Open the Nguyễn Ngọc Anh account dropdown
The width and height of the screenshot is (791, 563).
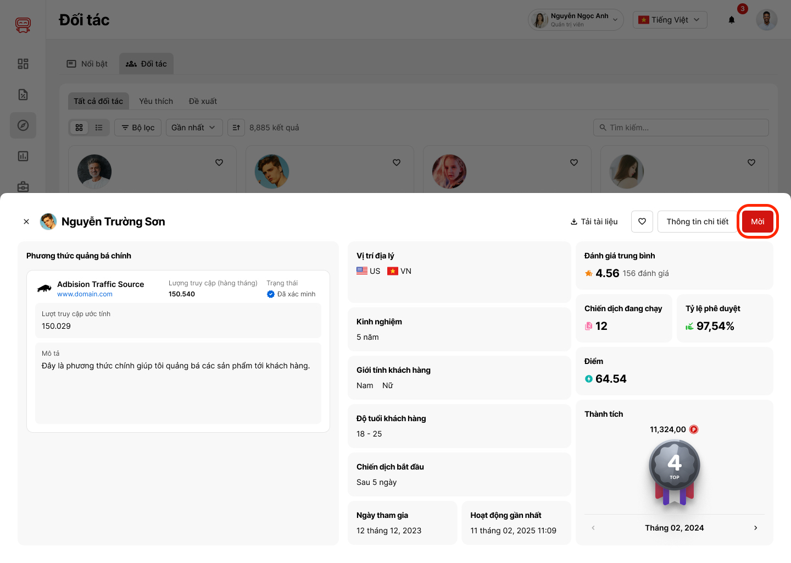576,20
